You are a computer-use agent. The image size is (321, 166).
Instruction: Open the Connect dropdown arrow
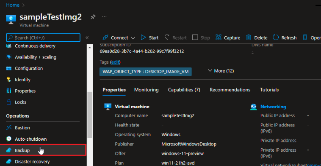pyautogui.click(x=133, y=38)
